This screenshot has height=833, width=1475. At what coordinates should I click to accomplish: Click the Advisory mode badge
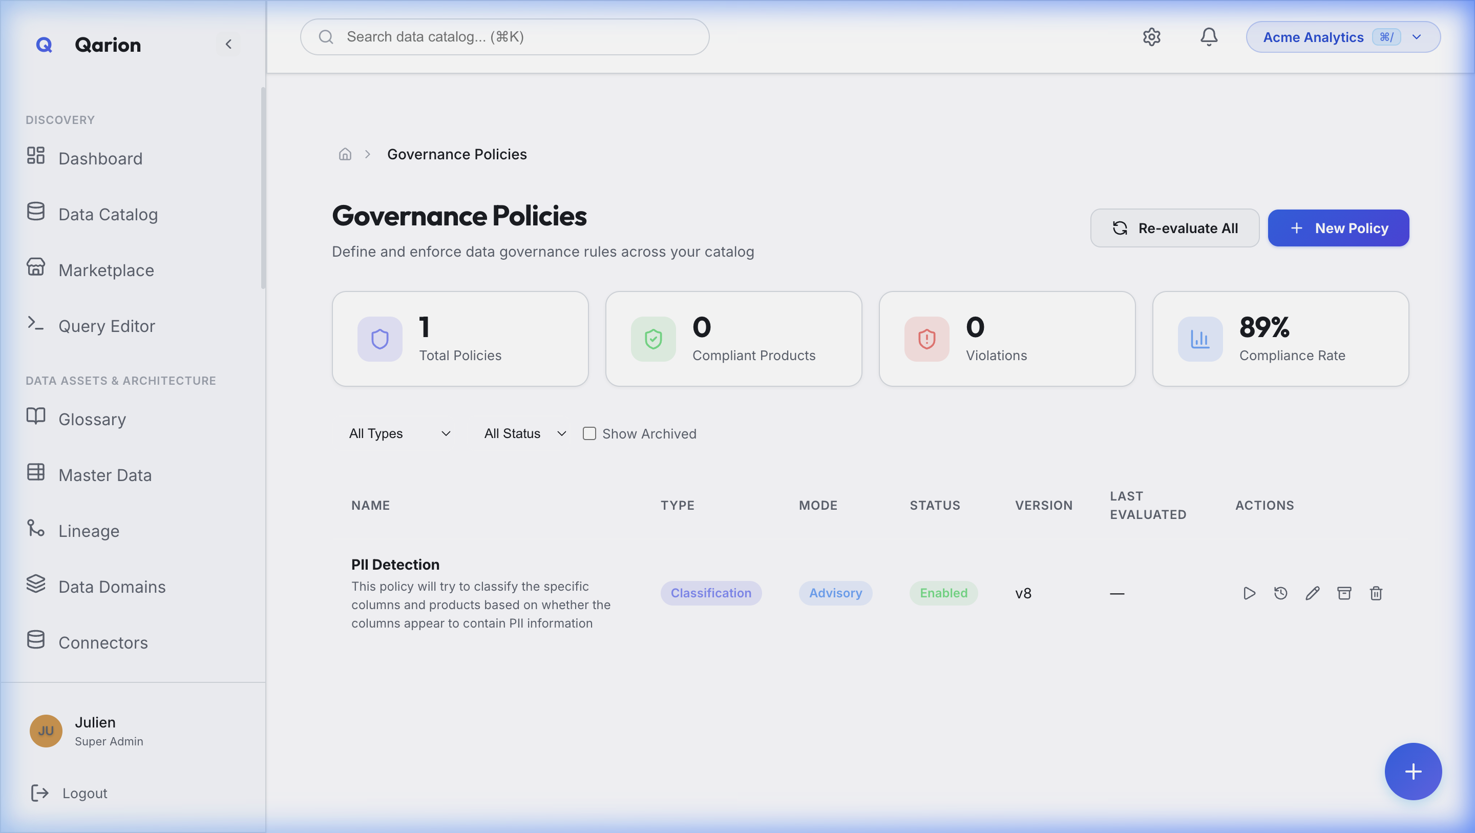(835, 593)
